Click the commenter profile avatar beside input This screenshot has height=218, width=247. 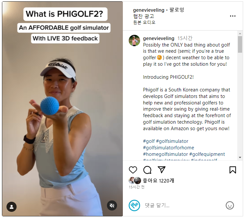click(134, 205)
